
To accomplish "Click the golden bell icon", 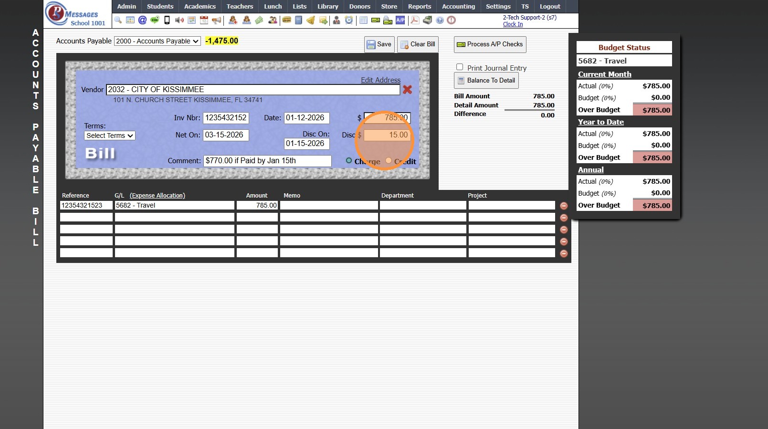I will point(311,20).
